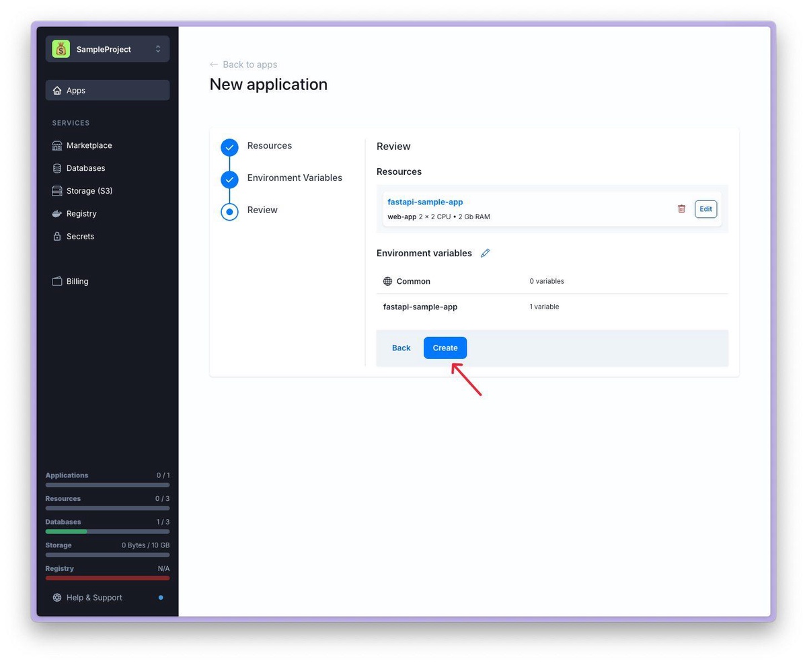This screenshot has width=807, height=663.
Task: Click the Databases usage progress bar
Action: [108, 531]
